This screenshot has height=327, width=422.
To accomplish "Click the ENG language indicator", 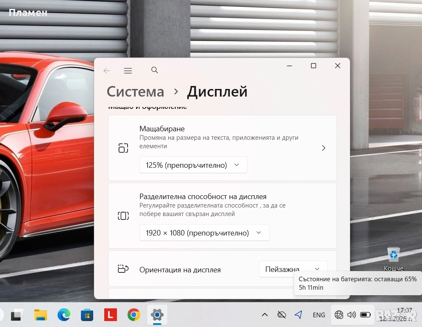I will 319,315.
